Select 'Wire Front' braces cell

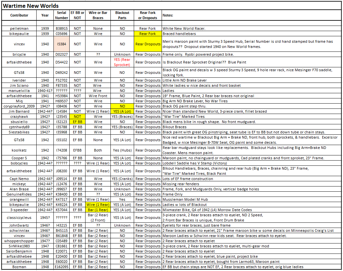pyautogui.click(x=98, y=96)
